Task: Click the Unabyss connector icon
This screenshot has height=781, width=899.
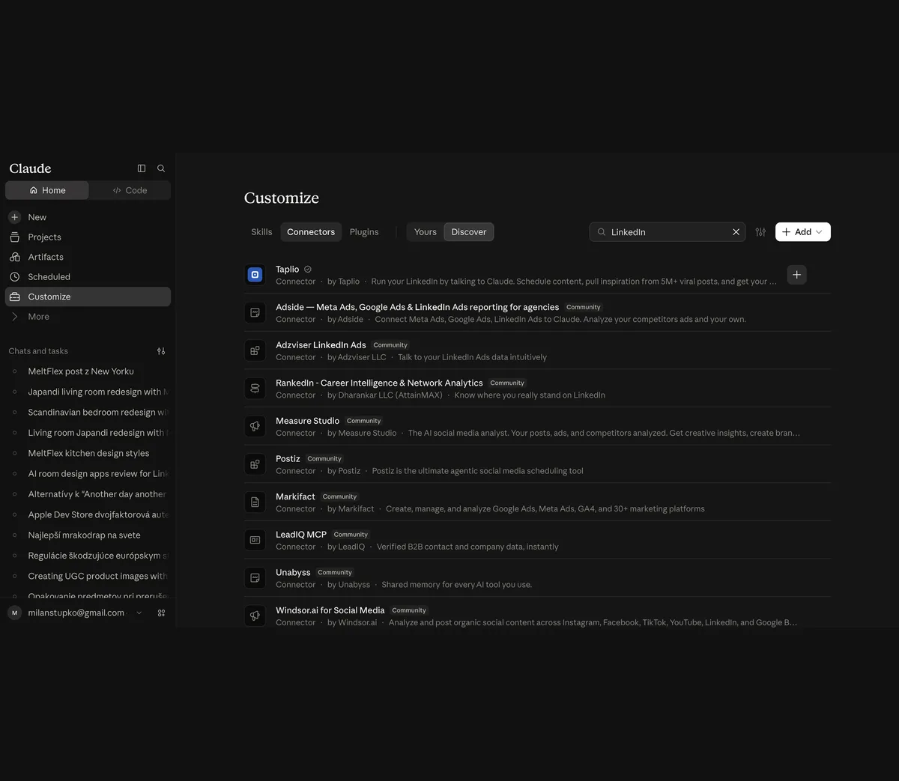Action: 255,578
